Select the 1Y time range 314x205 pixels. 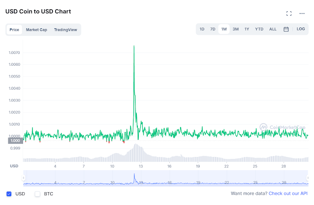coord(247,29)
